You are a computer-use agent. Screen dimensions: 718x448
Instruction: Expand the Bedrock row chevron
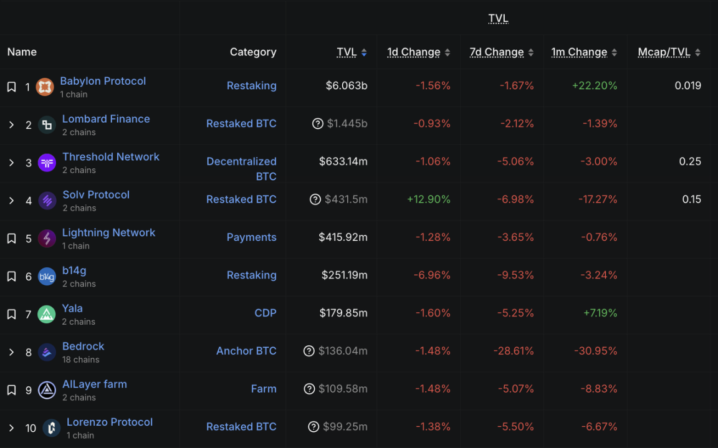pyautogui.click(x=11, y=352)
